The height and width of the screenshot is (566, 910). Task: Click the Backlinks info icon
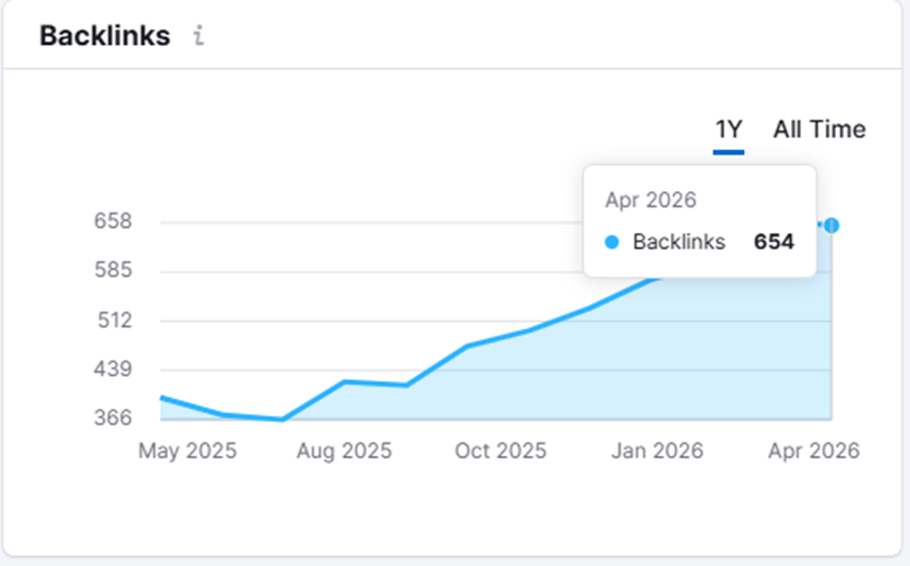[199, 37]
